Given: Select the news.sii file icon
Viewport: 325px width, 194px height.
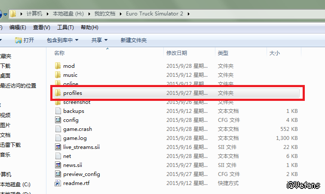Looking at the screenshot, I should pos(58,165).
